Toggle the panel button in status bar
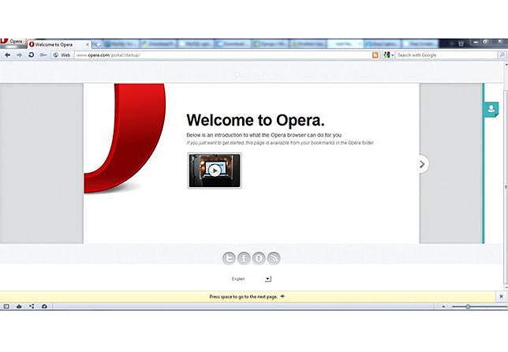The width and height of the screenshot is (508, 352). coord(6,306)
